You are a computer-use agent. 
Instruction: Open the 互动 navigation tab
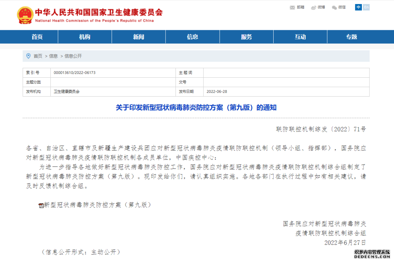point(300,37)
